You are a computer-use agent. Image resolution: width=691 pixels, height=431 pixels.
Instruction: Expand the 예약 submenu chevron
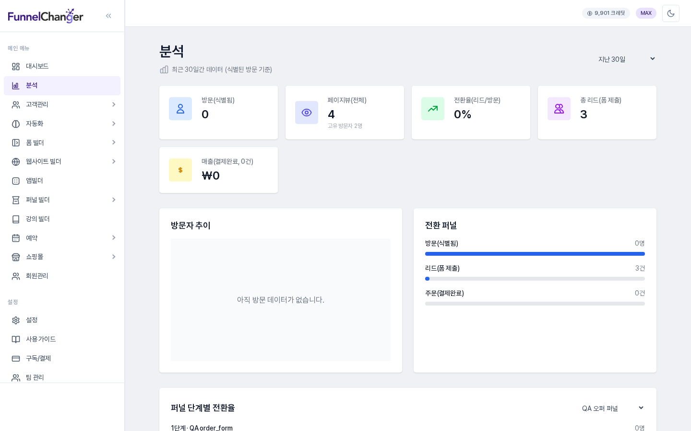(x=114, y=238)
